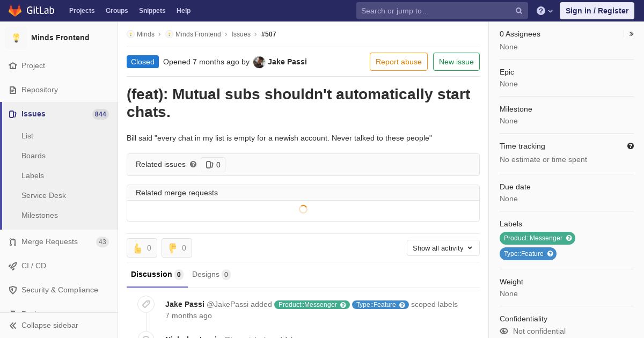This screenshot has height=338, width=644.
Task: Click the Project home icon in sidebar
Action: coord(13,66)
